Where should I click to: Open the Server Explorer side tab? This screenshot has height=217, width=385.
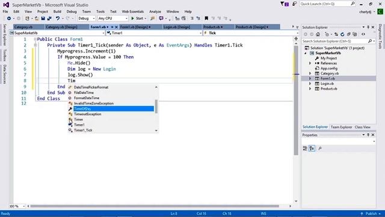(4, 35)
